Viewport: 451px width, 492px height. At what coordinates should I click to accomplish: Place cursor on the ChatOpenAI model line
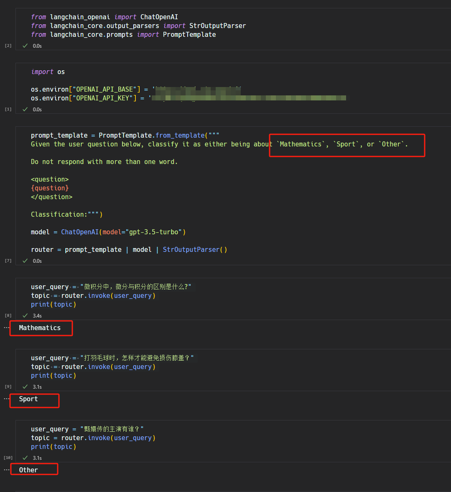108,232
